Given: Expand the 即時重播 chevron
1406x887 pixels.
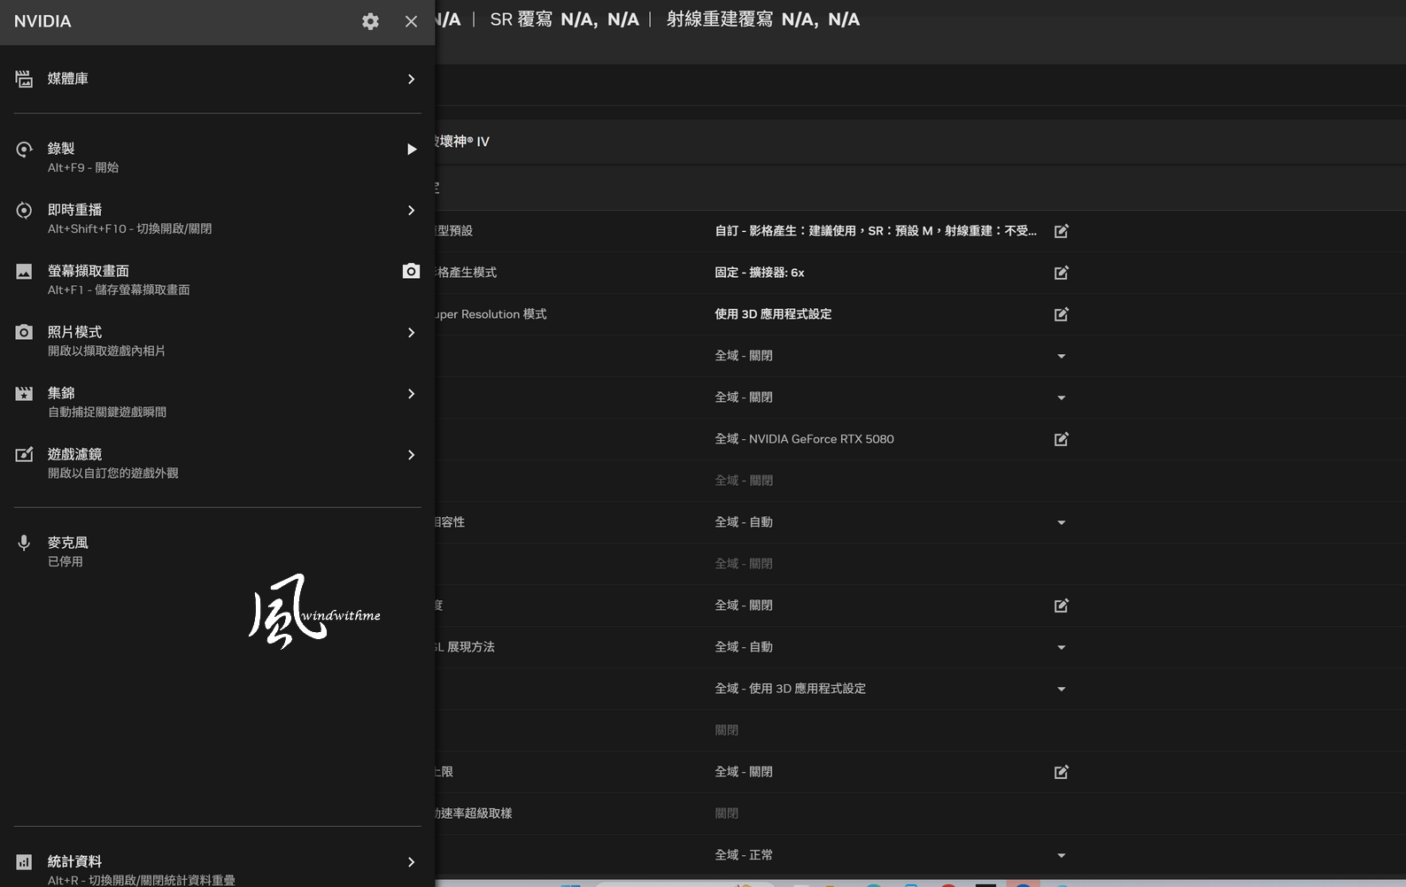Looking at the screenshot, I should [x=411, y=210].
